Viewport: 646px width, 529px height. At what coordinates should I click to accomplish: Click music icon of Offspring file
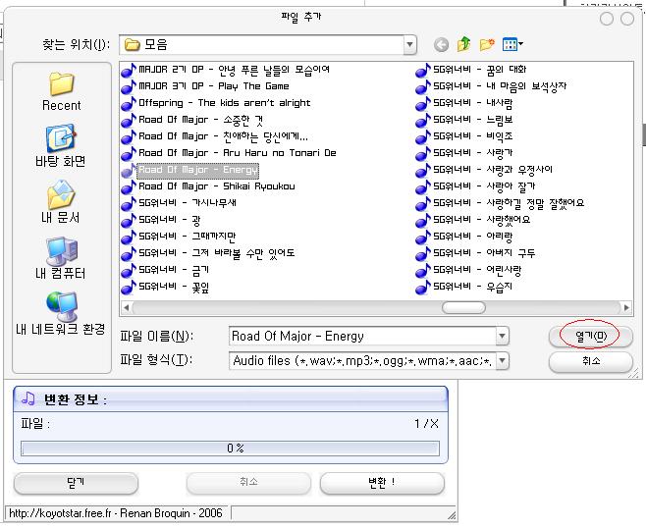click(129, 103)
